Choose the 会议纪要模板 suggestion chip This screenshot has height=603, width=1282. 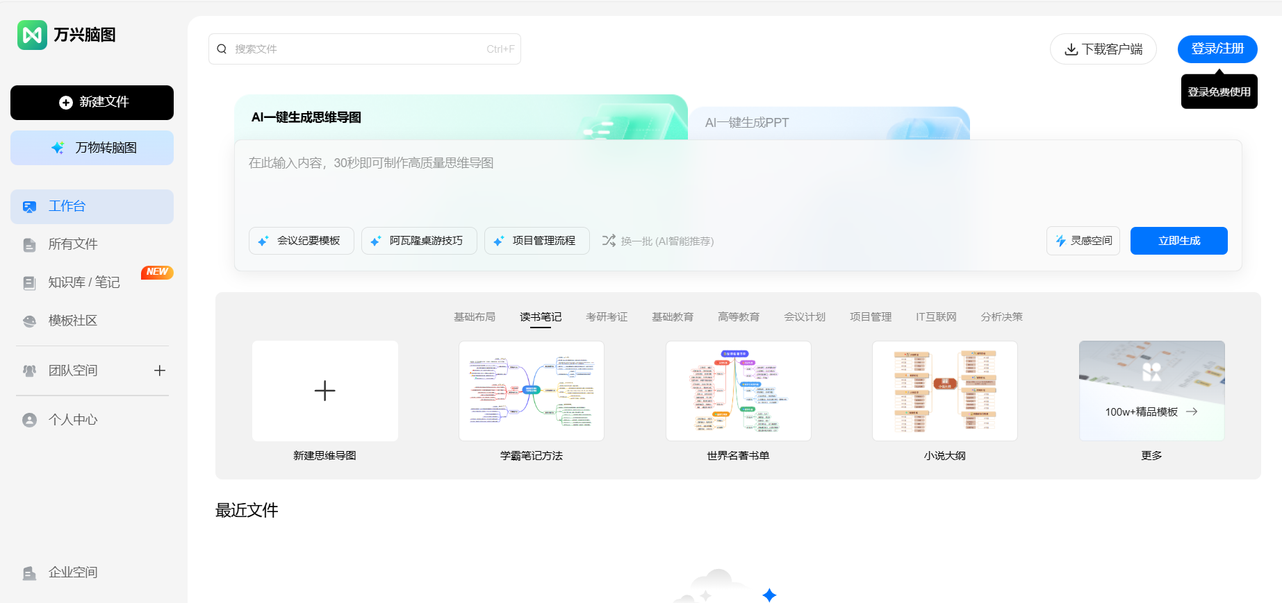point(302,241)
